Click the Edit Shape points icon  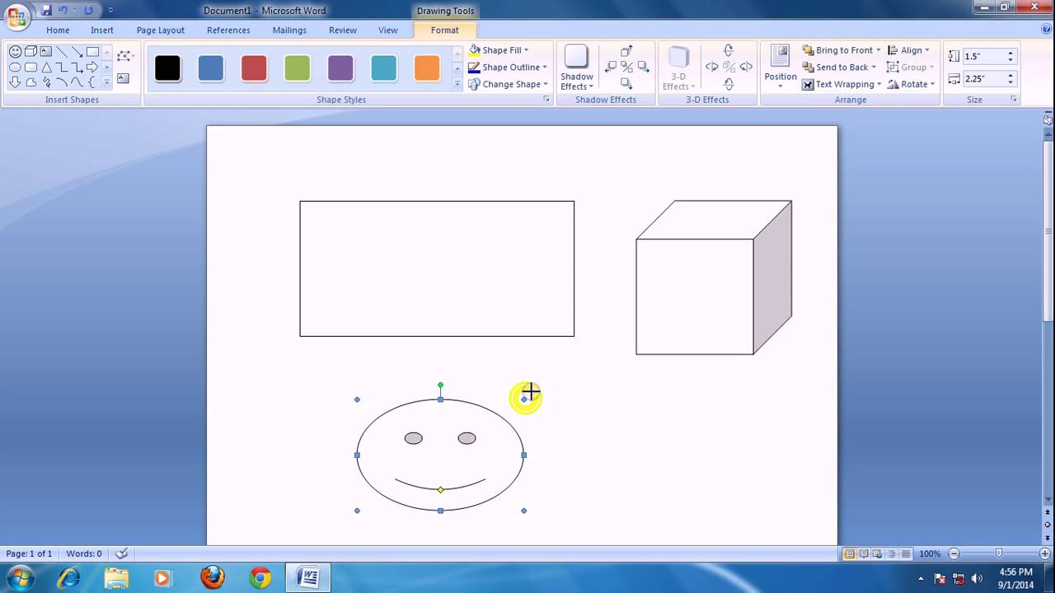coord(124,56)
